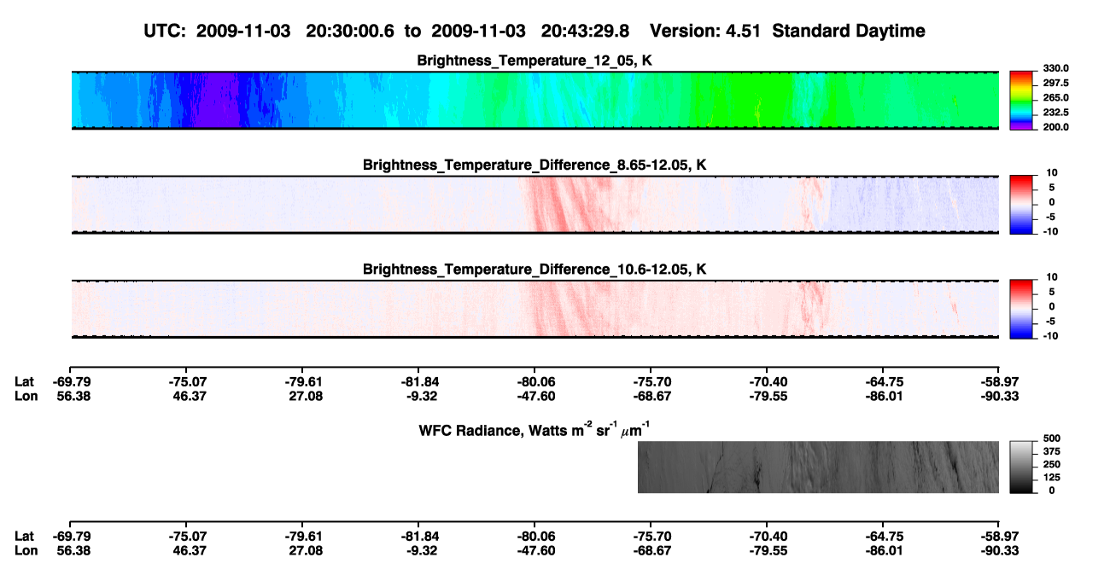The height and width of the screenshot is (569, 1110).
Task: Click the '200.0' colorbar tick label
Action: (x=1055, y=126)
